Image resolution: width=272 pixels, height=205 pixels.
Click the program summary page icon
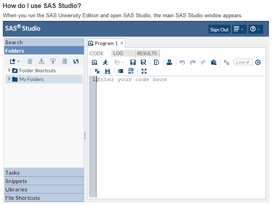tap(157, 62)
